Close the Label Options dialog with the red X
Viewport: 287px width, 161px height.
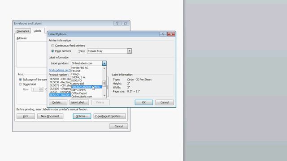[171, 34]
